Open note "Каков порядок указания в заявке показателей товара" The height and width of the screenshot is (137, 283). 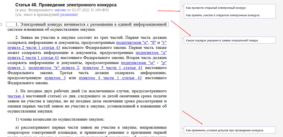click(222, 40)
